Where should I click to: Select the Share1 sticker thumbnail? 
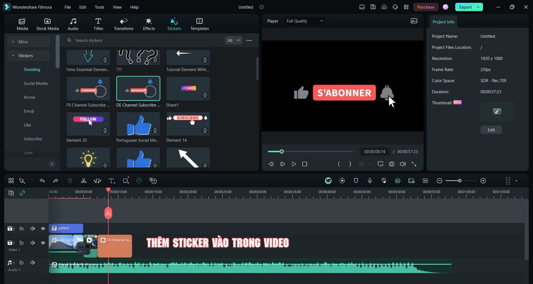[x=188, y=89]
